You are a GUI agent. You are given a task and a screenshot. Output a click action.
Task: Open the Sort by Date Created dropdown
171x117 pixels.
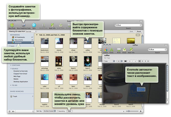click(49, 111)
